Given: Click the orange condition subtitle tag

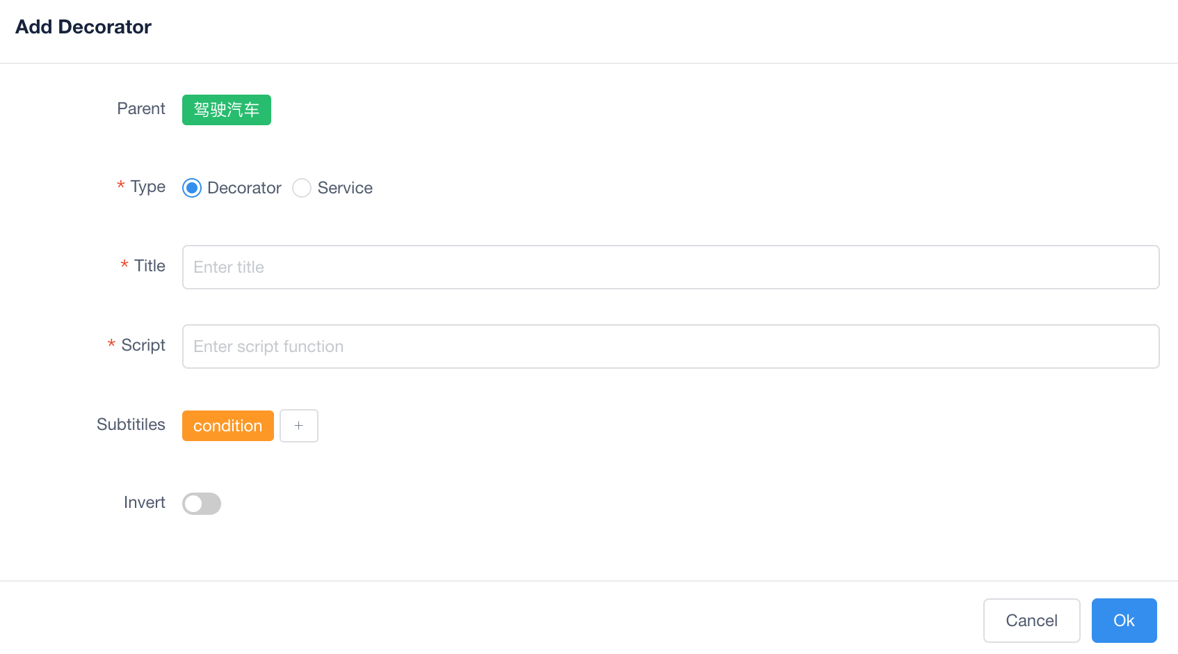Looking at the screenshot, I should click(227, 426).
